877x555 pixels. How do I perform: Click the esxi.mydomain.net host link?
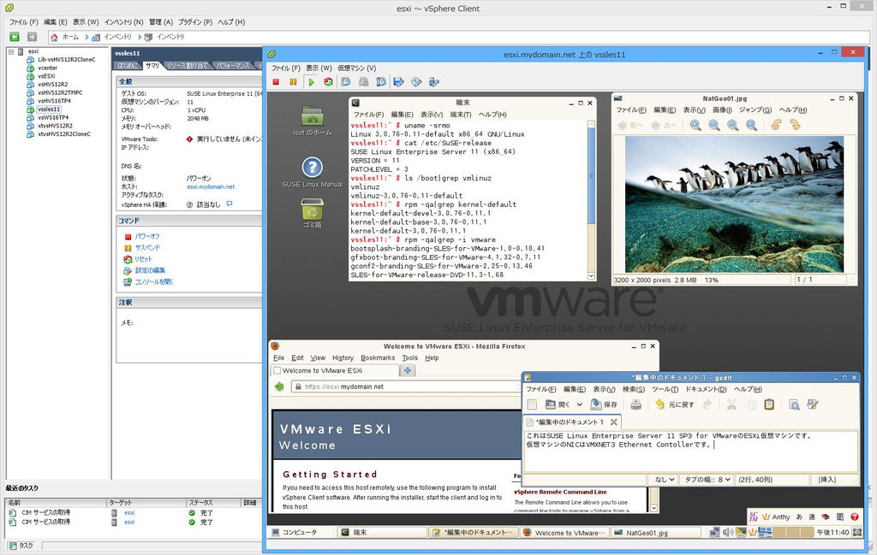click(x=211, y=187)
